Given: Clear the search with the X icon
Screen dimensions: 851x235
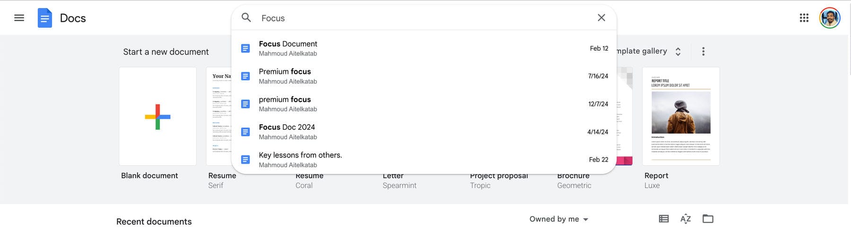Looking at the screenshot, I should tap(601, 18).
